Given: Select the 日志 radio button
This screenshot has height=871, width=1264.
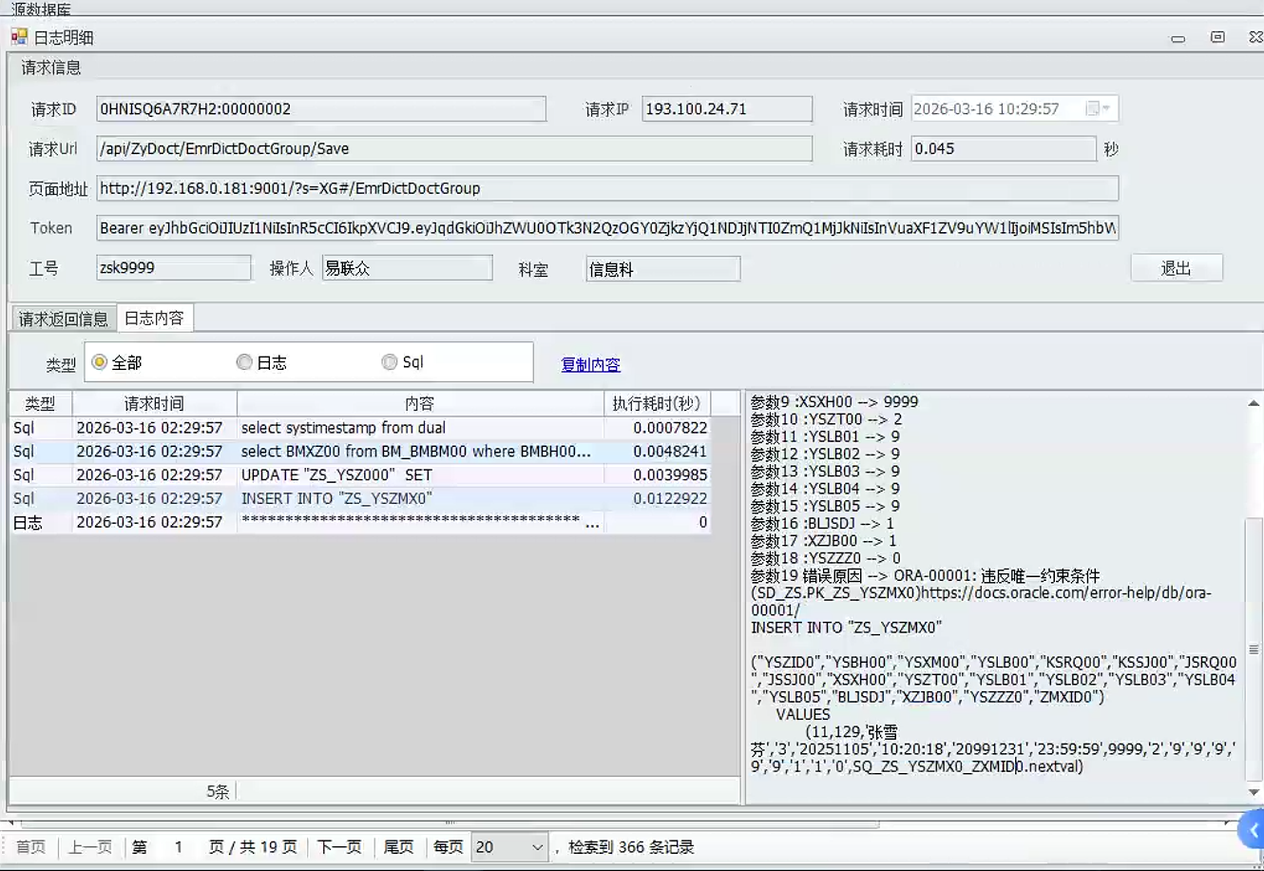Looking at the screenshot, I should (244, 362).
